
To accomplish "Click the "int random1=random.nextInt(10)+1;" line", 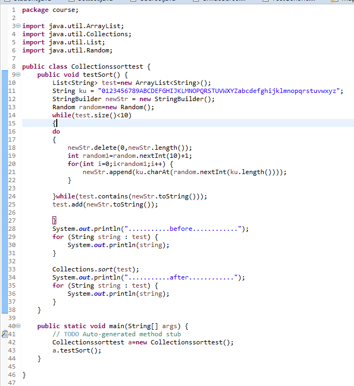I will pos(130,156).
